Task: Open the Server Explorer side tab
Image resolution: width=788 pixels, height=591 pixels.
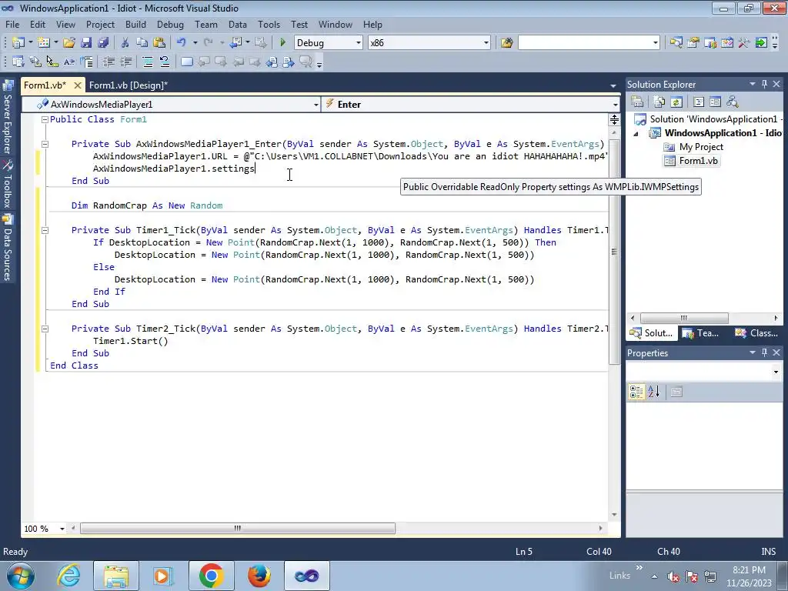Action: 8,118
